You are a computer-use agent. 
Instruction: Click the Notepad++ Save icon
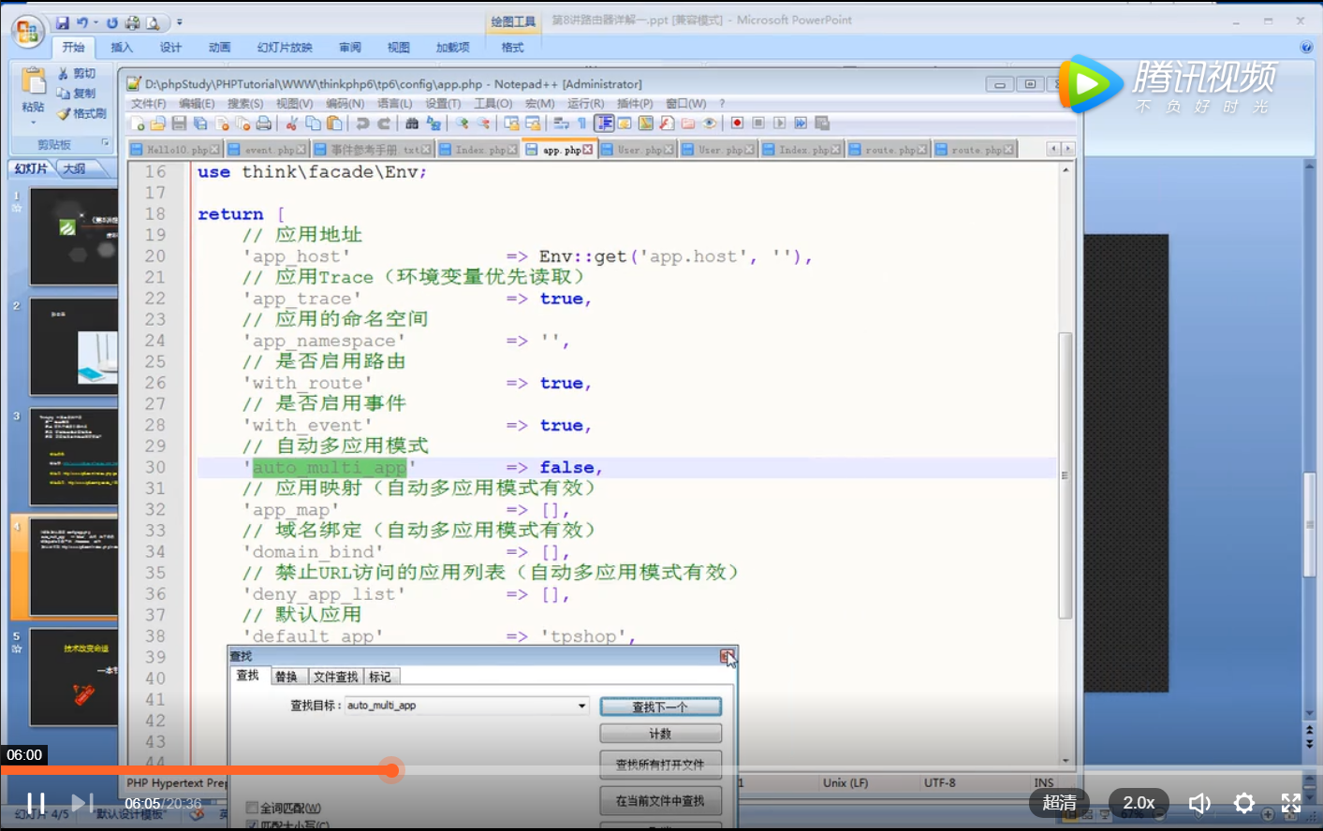click(x=179, y=124)
